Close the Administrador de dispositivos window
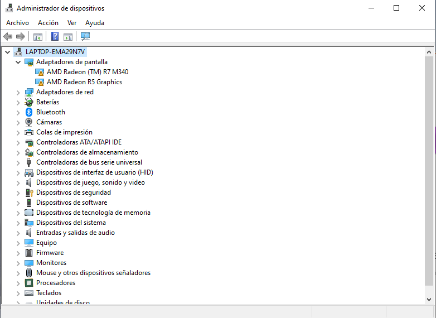 (422, 8)
